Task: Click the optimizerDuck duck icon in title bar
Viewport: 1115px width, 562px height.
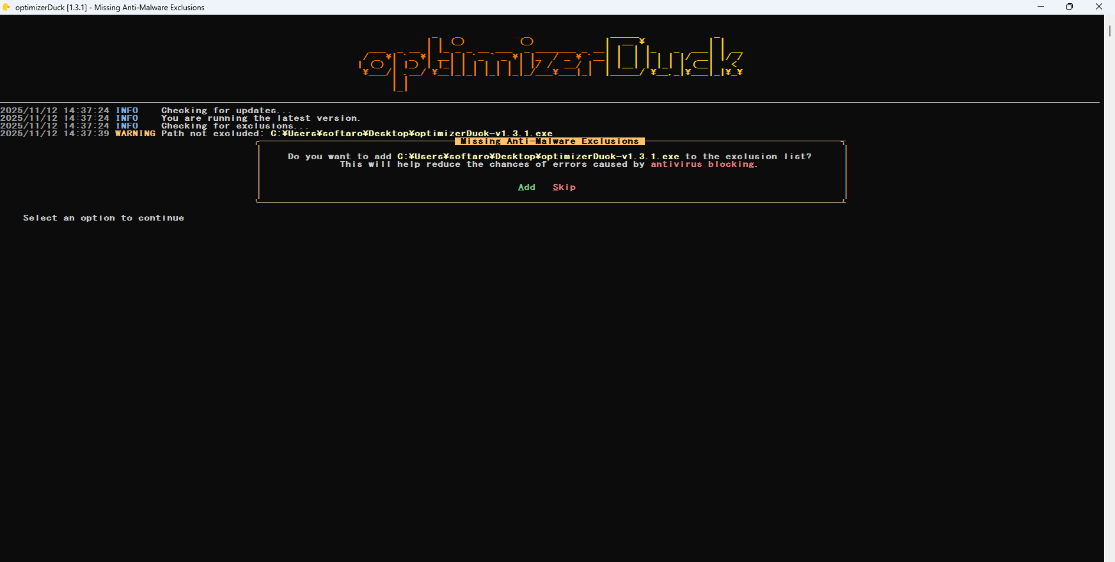Action: click(x=6, y=7)
